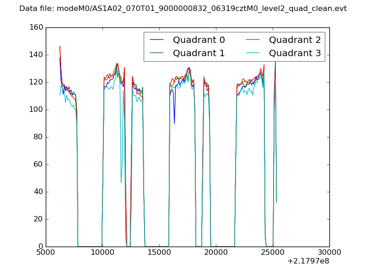
Task: Click the cyan Quadrant 3 dip near 46
Action: [x=121, y=182]
